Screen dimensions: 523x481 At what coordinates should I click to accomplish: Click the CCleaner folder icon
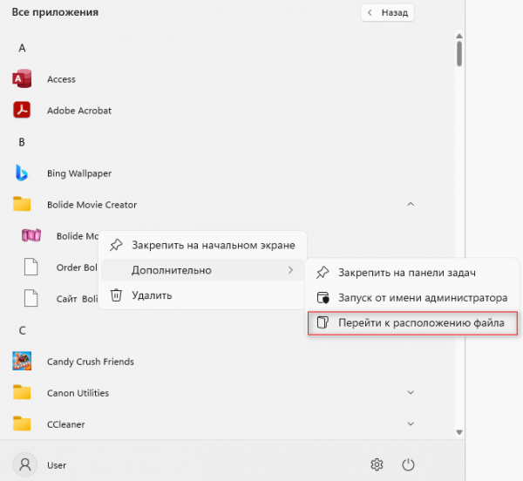point(22,423)
